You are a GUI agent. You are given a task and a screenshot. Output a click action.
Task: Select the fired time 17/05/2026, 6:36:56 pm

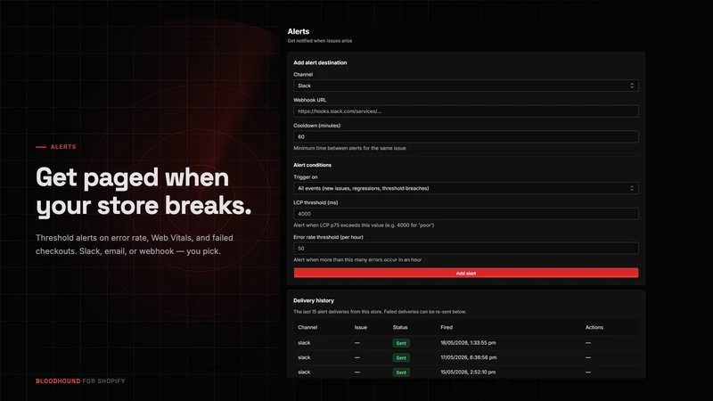[x=469, y=357]
